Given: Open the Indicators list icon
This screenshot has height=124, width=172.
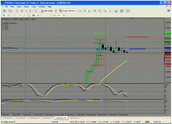Looking at the screenshot, I should click(116, 11).
